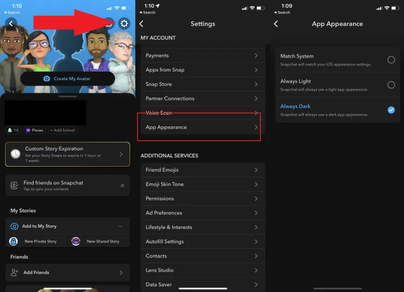404x292 pixels.
Task: Tap the New Shared Story icon
Action: point(76,241)
